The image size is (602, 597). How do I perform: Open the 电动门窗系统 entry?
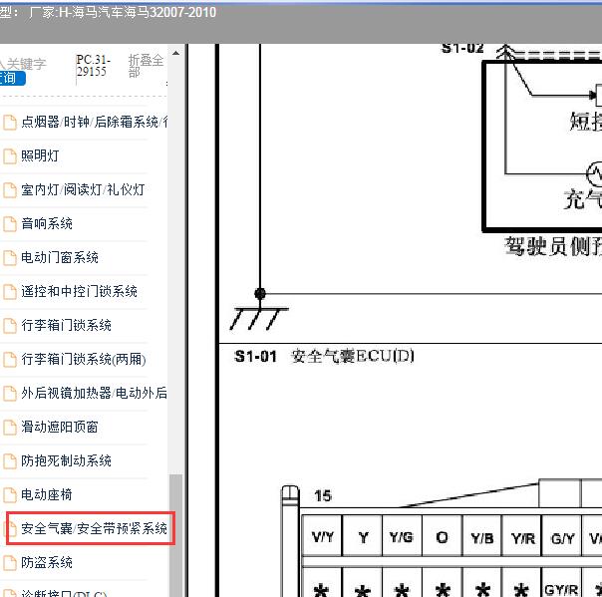[x=60, y=257]
